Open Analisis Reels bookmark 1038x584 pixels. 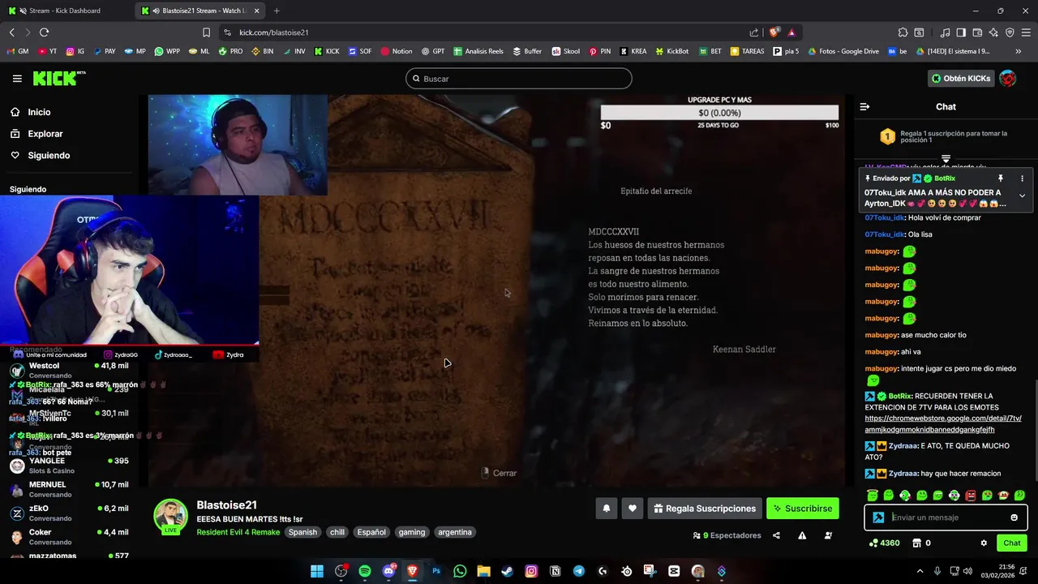[478, 51]
